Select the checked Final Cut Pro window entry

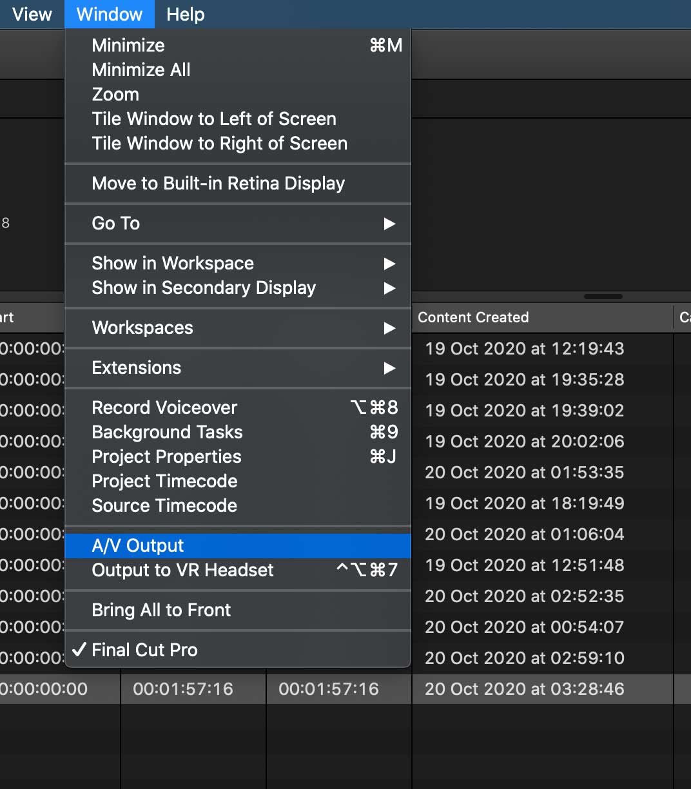pos(238,650)
